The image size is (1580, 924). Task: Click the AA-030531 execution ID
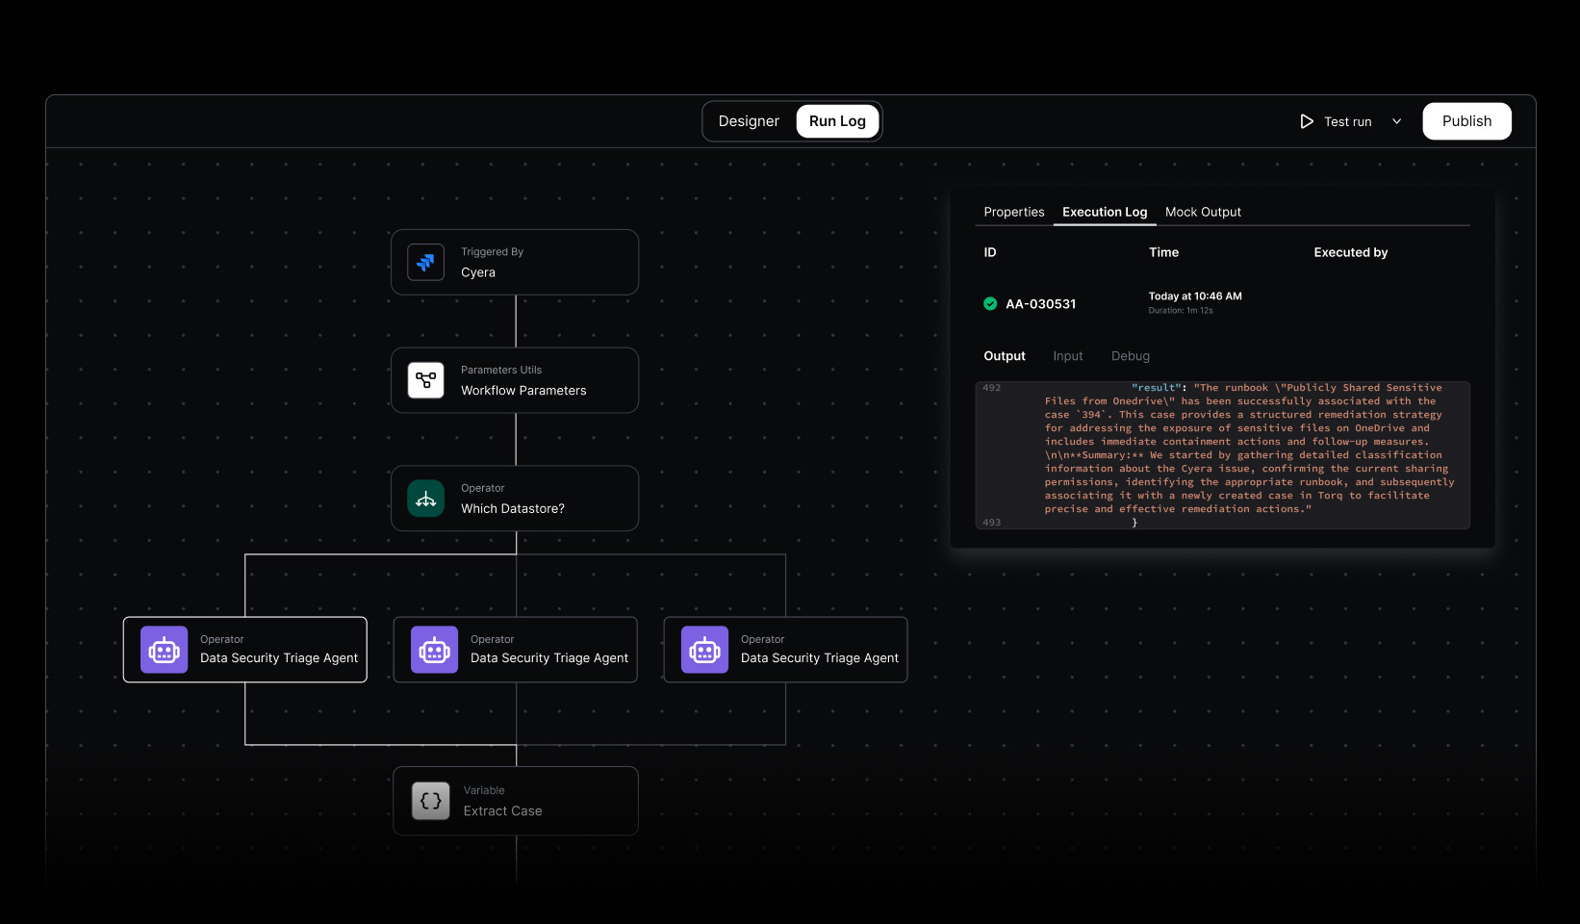pyautogui.click(x=1040, y=304)
